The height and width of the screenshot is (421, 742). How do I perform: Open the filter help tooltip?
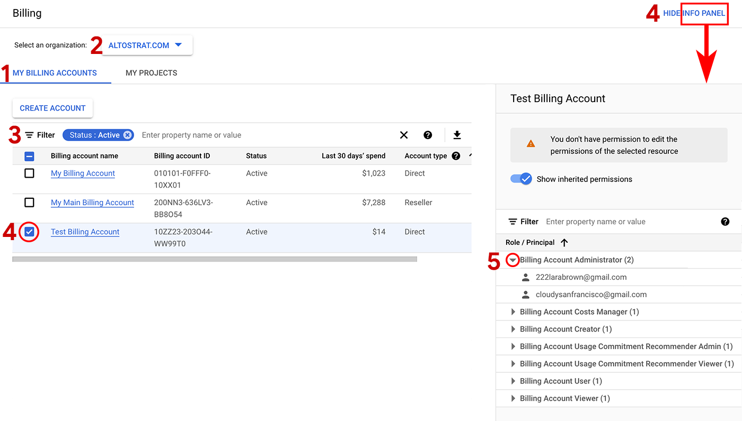(x=427, y=135)
